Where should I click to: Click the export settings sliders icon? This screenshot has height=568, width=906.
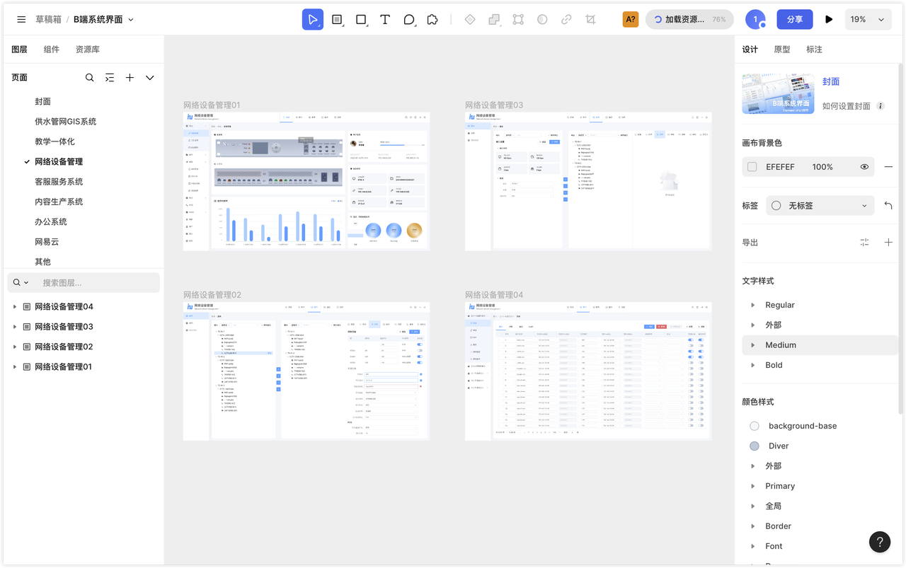pyautogui.click(x=864, y=243)
